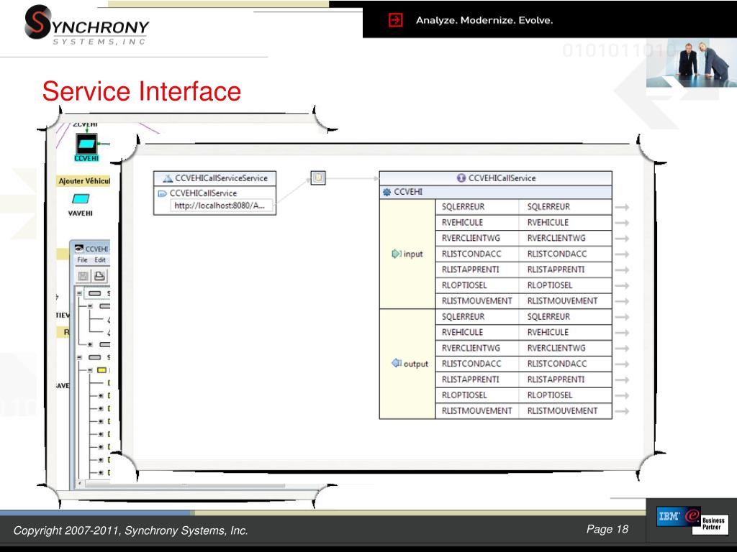Select the cyan VAVEHI parallelogram icon
Viewport: 737px width, 552px height.
click(81, 199)
